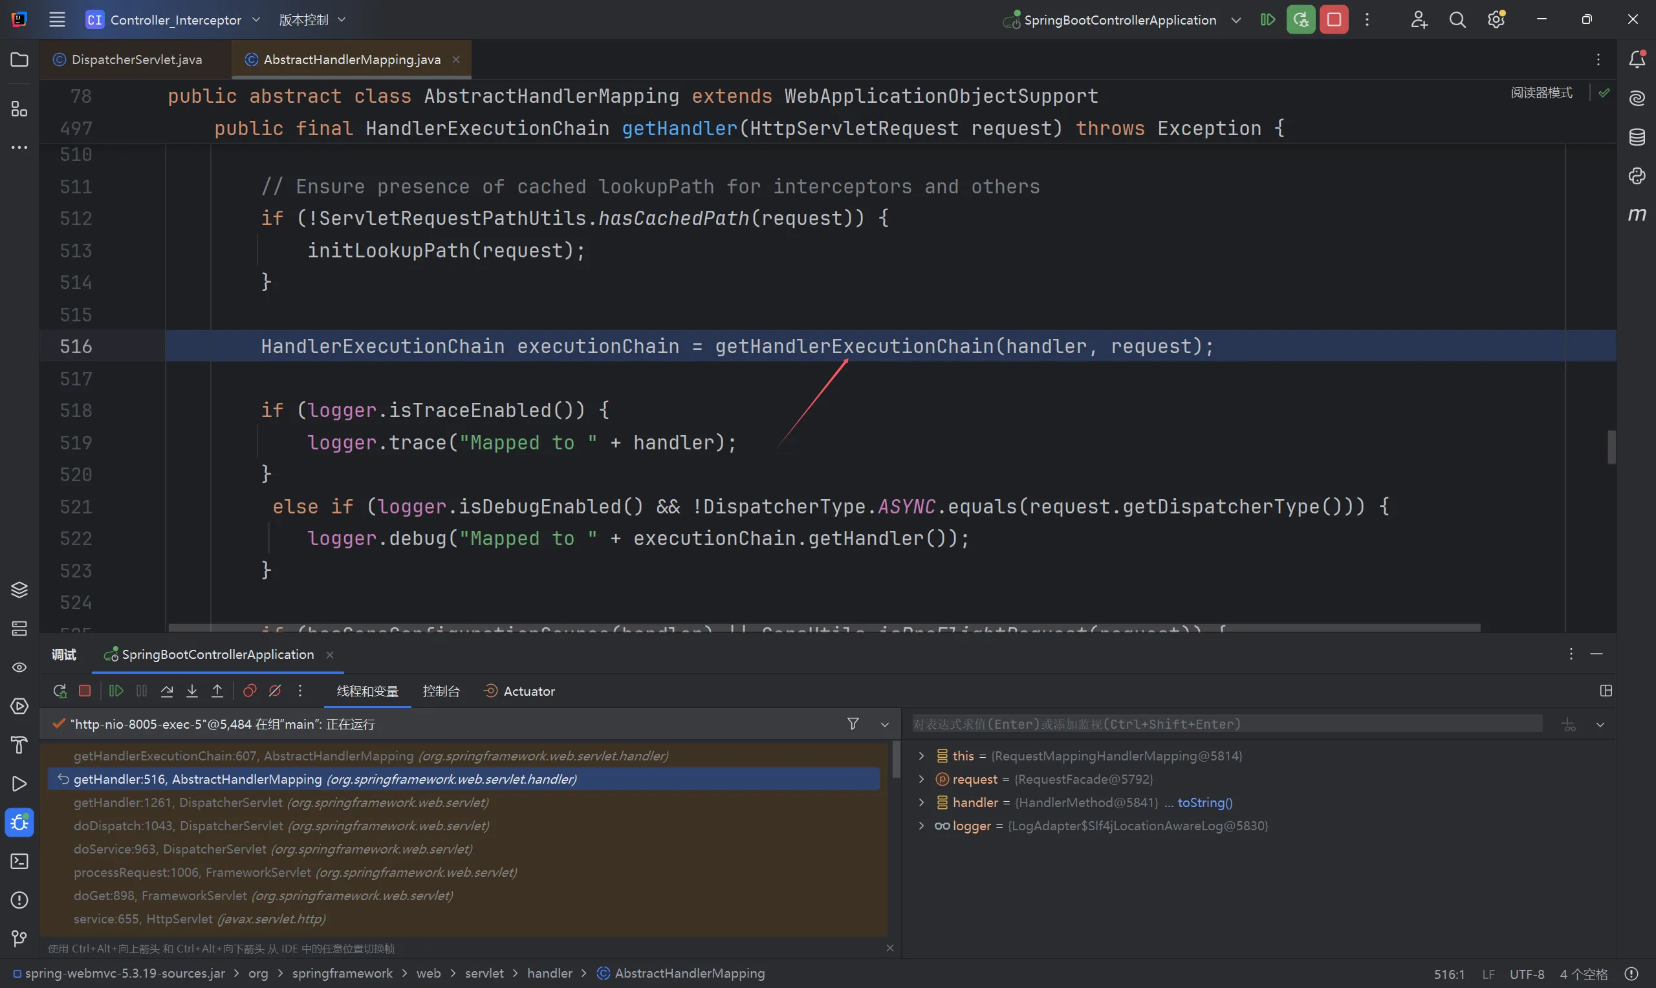The height and width of the screenshot is (988, 1656).
Task: Click the Step Into button
Action: pyautogui.click(x=191, y=691)
